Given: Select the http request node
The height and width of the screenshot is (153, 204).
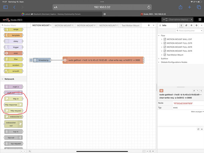Looking at the screenshot, I should 13,111.
